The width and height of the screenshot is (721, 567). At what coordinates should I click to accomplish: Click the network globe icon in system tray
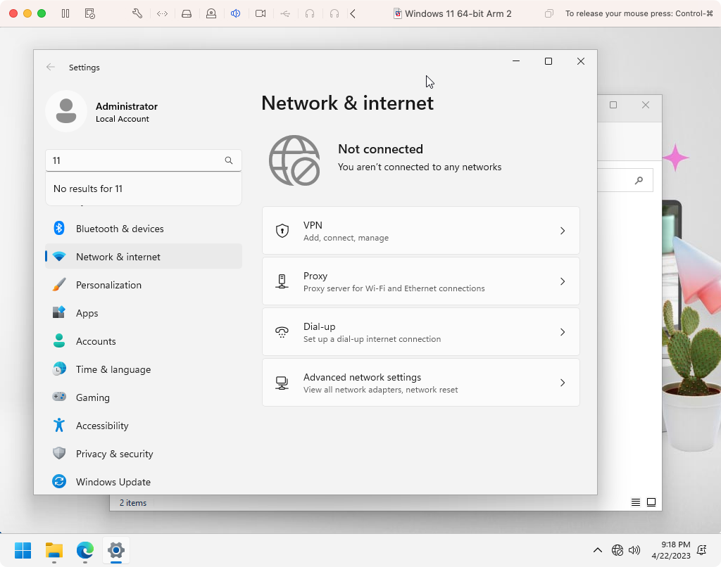[617, 550]
